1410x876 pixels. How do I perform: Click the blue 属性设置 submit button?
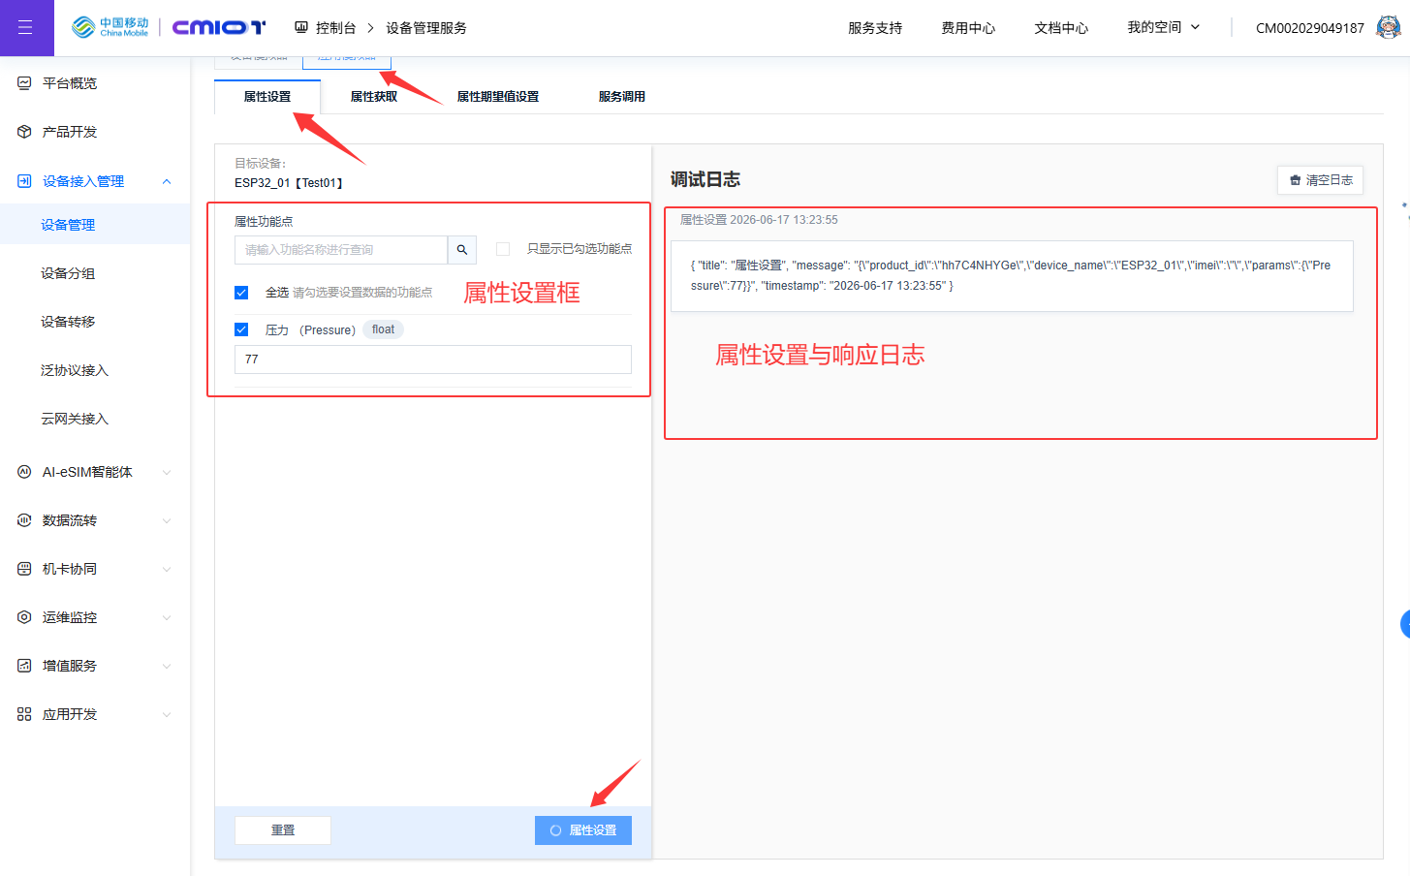click(x=583, y=830)
